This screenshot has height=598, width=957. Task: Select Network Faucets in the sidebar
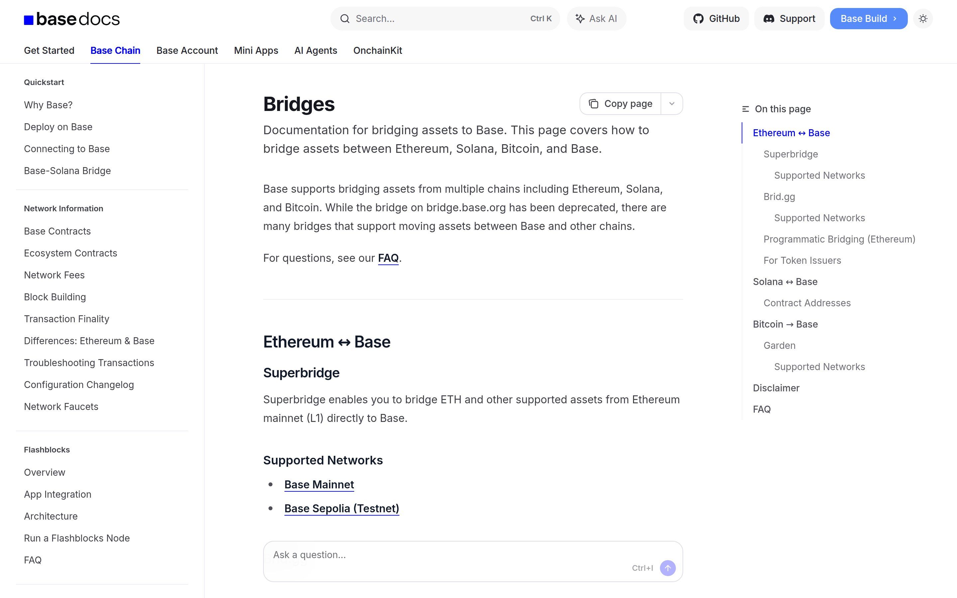tap(61, 406)
